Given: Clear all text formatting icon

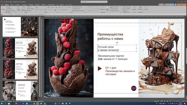Looking at the screenshot, I should coord(56,7).
